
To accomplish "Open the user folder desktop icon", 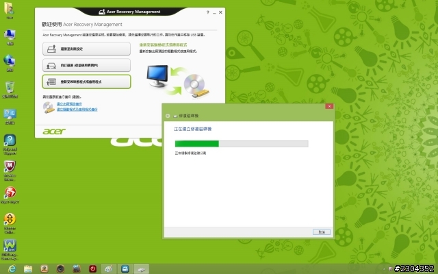I will click(10, 10).
